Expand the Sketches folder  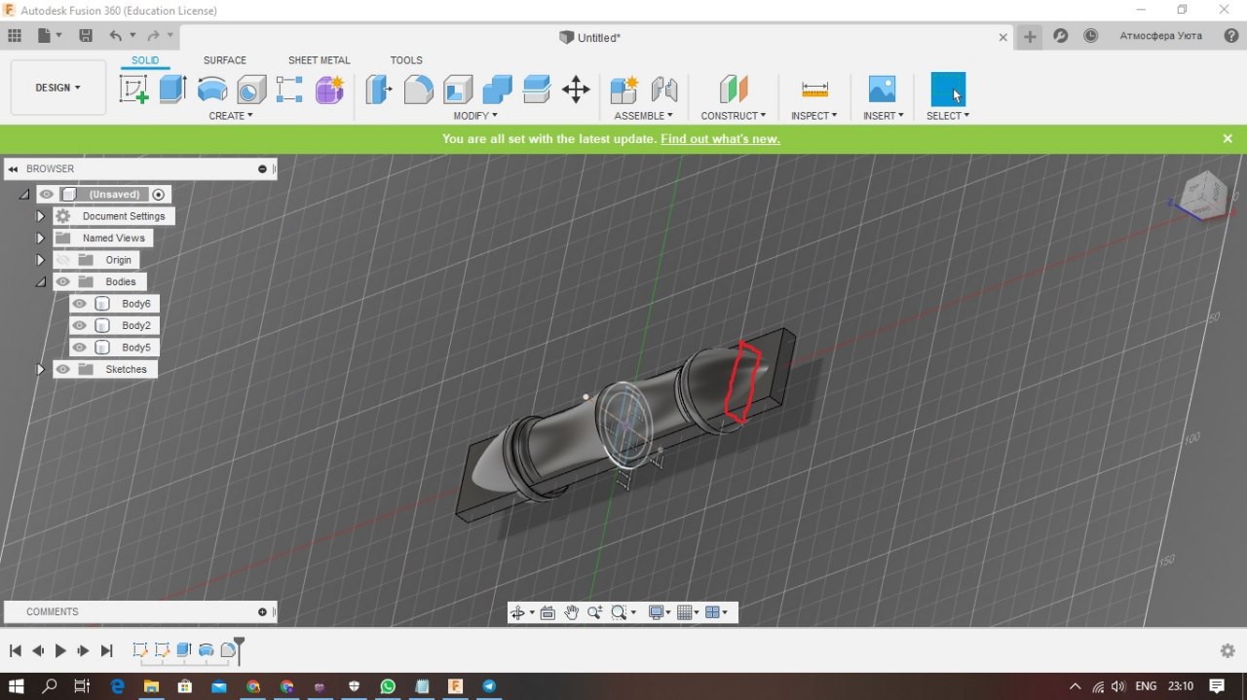point(41,369)
